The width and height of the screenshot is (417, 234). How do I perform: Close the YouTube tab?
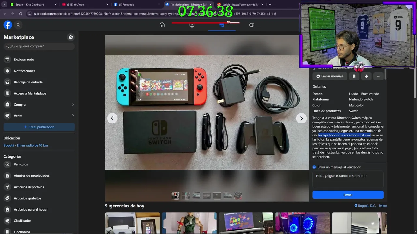[x=108, y=5]
